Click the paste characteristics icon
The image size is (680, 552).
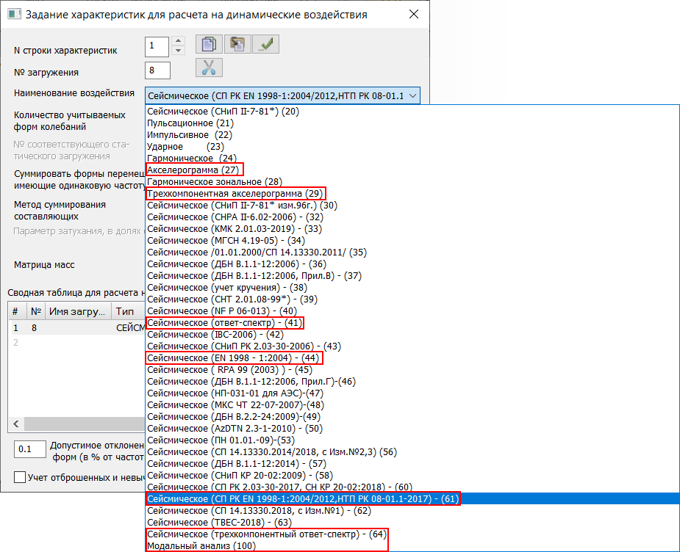[237, 44]
